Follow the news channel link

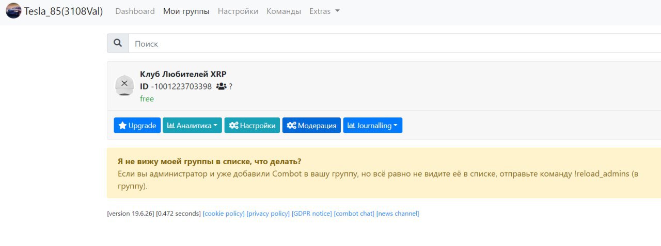click(397, 214)
